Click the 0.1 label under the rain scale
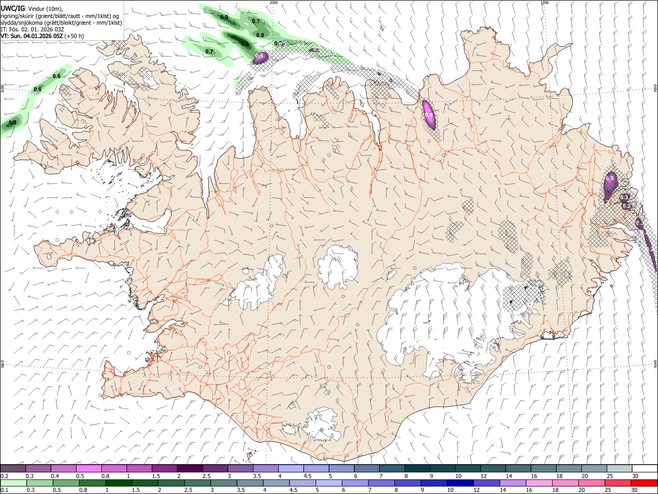Viewport: 658px width, 494px height. click(x=4, y=490)
